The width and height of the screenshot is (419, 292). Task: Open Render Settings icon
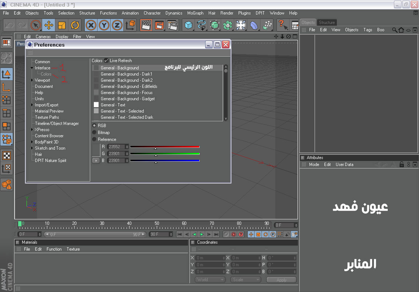coord(173,25)
